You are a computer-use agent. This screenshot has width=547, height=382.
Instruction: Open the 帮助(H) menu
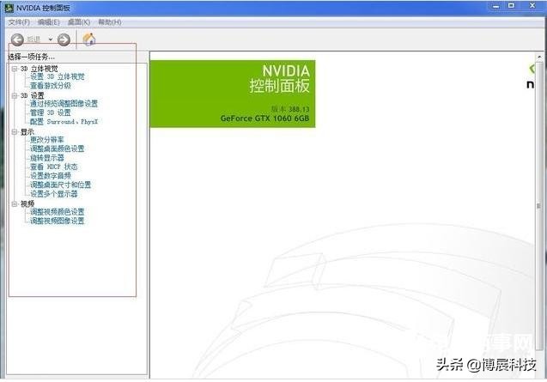(x=110, y=22)
